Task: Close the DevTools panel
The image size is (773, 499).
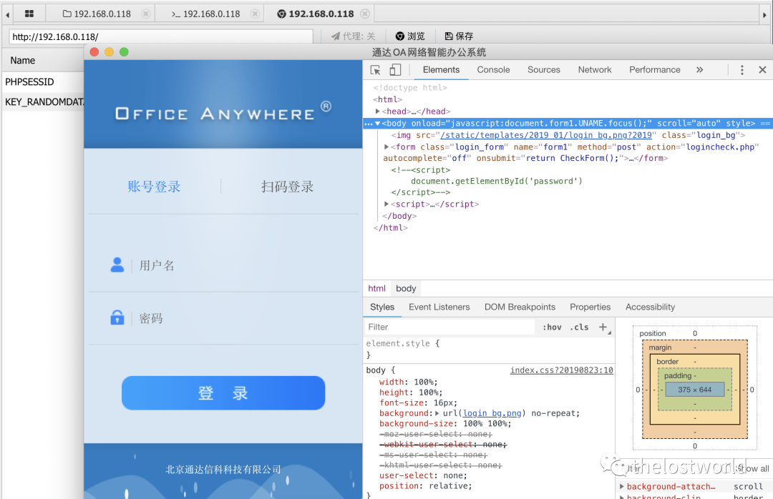Action: click(762, 70)
